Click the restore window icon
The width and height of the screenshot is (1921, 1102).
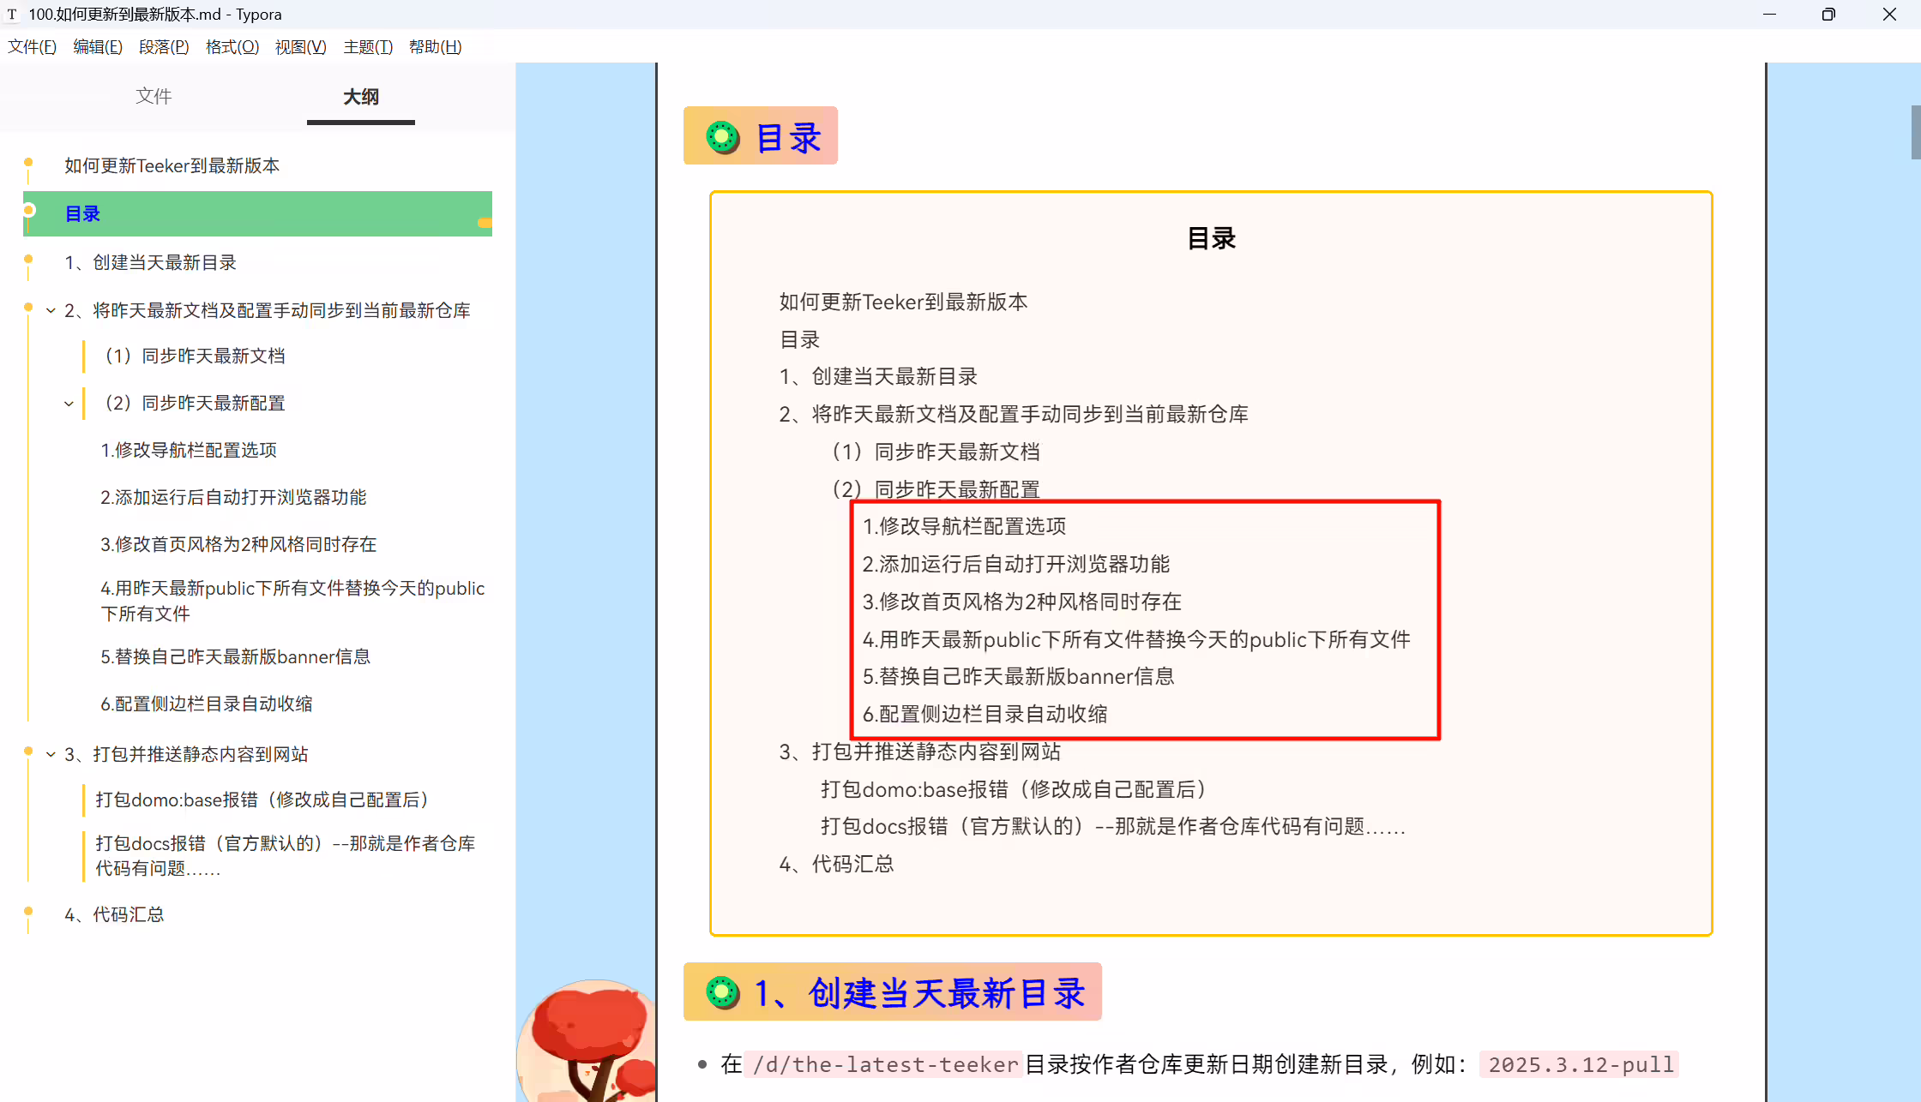tap(1828, 14)
